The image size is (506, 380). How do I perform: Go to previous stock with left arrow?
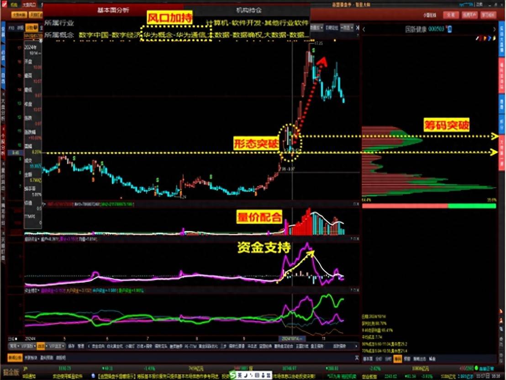pyautogui.click(x=364, y=29)
